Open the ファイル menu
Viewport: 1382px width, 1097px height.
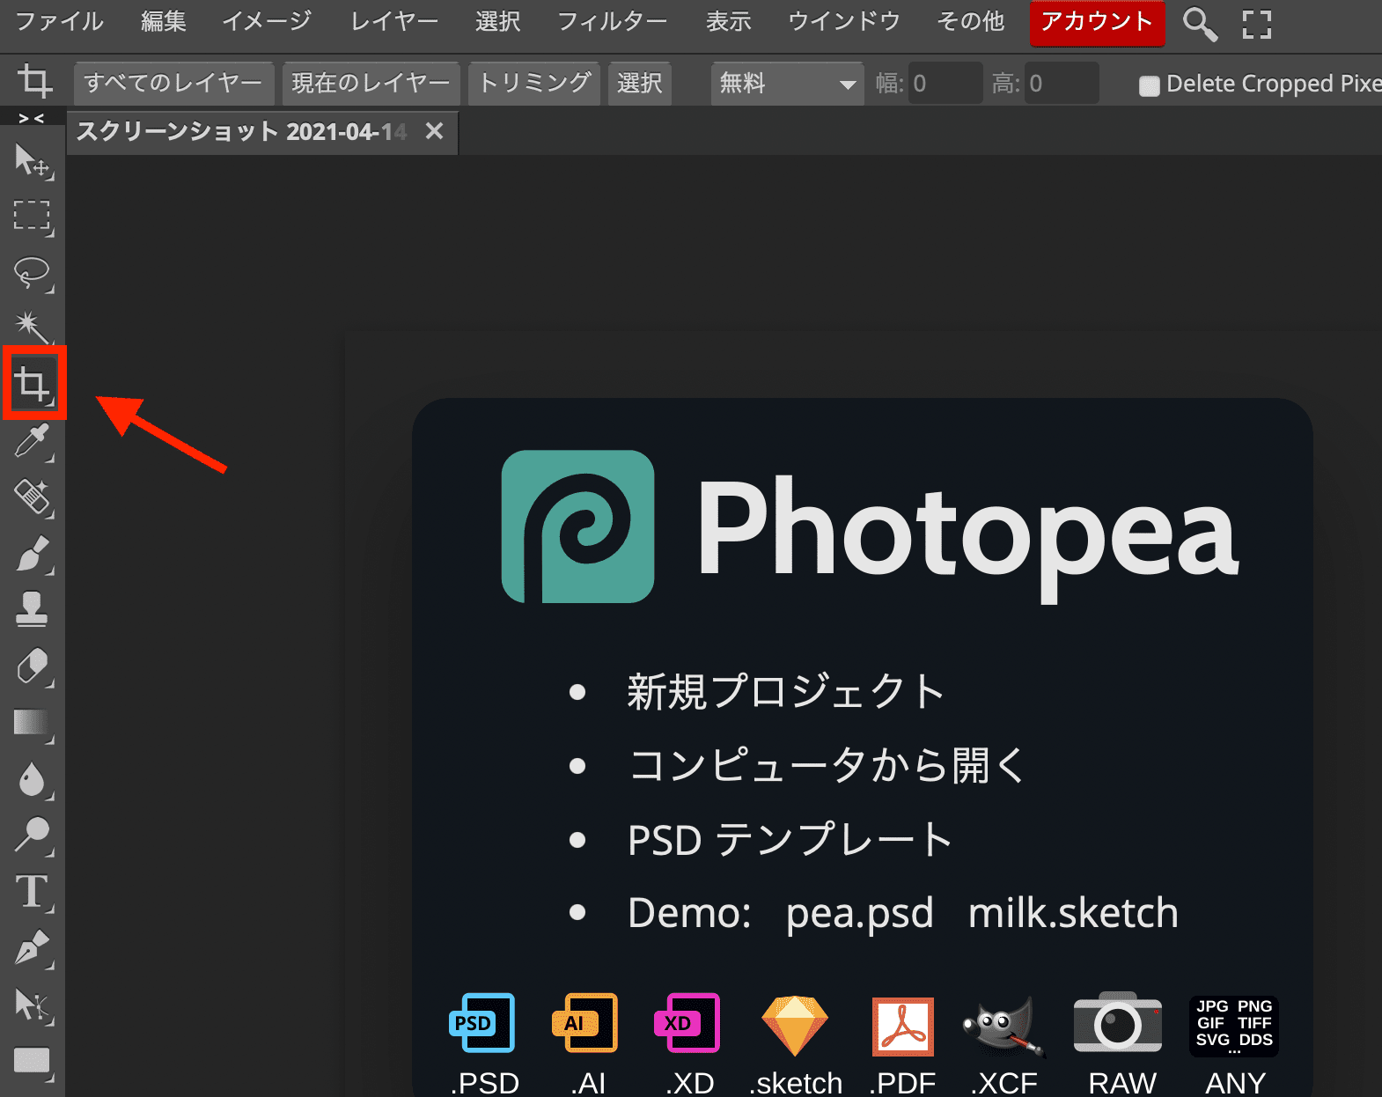coord(59,21)
